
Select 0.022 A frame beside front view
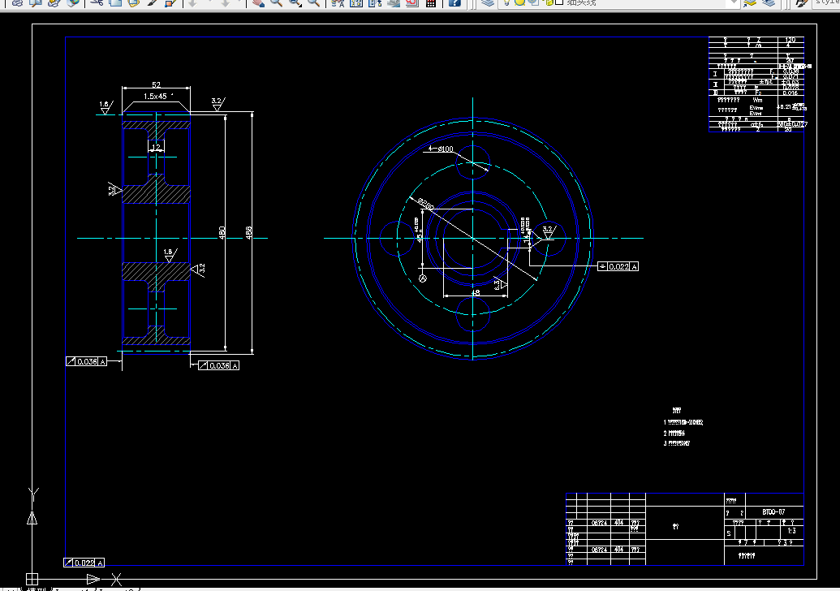(x=618, y=266)
